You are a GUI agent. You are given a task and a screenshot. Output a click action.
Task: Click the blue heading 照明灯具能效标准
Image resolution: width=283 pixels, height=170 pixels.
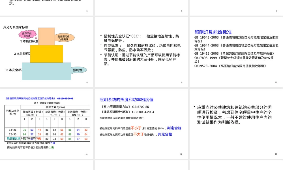(213, 32)
